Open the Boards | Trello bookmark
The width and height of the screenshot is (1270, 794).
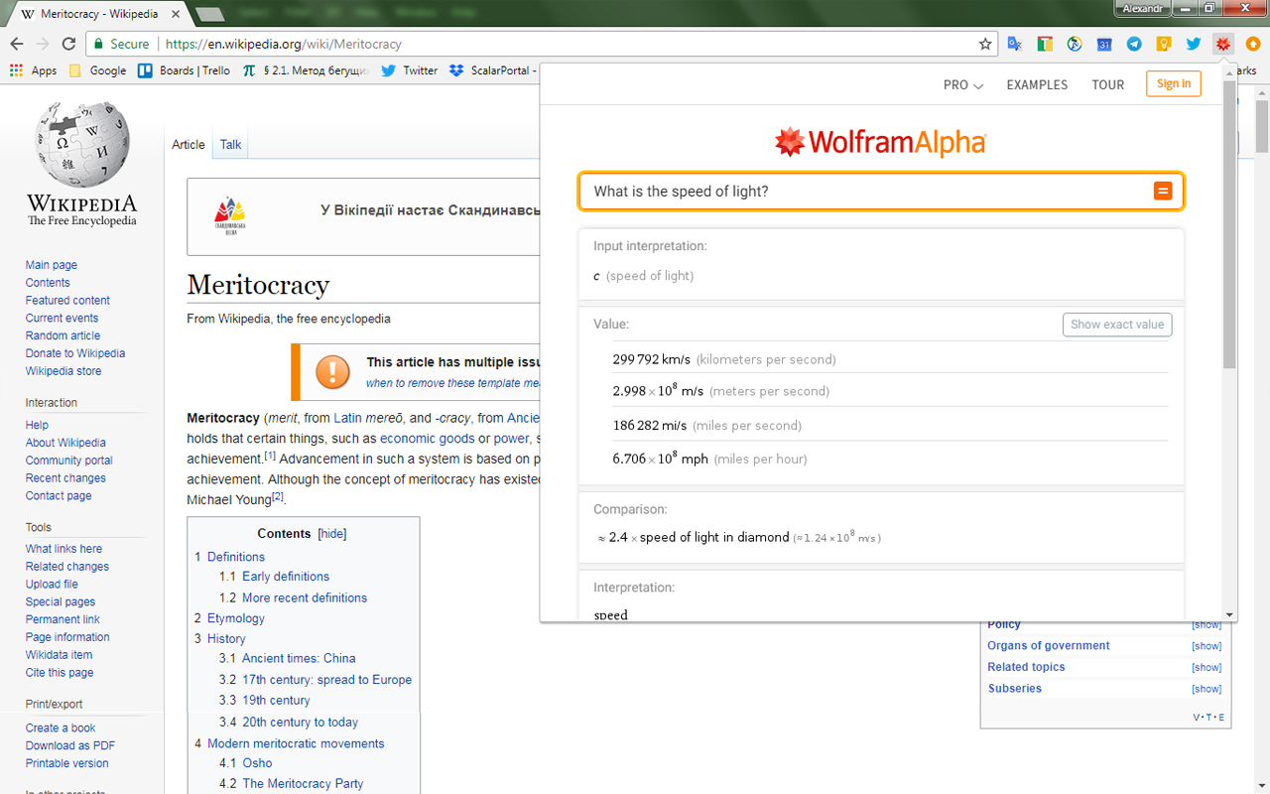pos(184,70)
